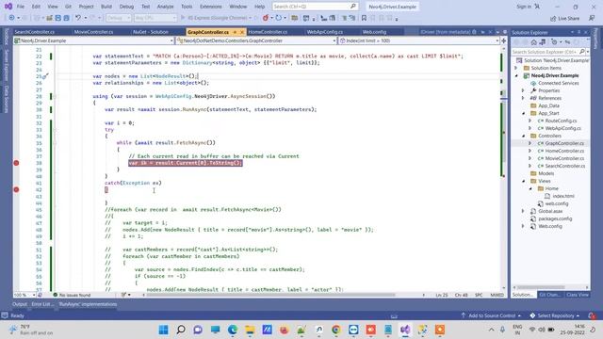This screenshot has height=339, width=603.
Task: Click the Live Share button
Action: [564, 18]
